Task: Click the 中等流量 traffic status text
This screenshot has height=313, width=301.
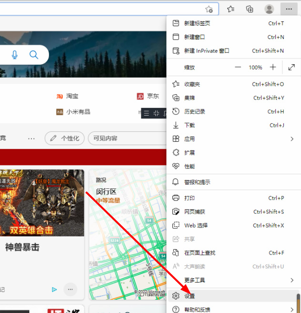Action: click(x=108, y=200)
